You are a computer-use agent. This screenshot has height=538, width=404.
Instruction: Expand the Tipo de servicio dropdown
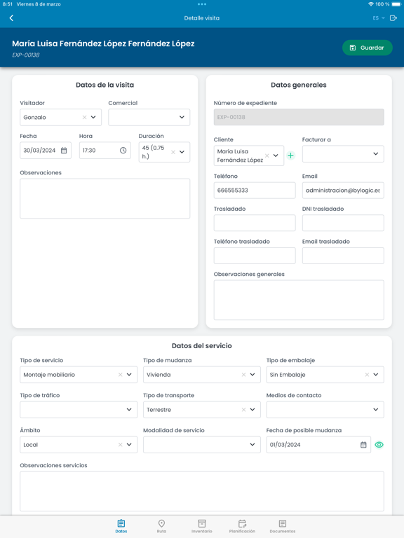pyautogui.click(x=129, y=375)
